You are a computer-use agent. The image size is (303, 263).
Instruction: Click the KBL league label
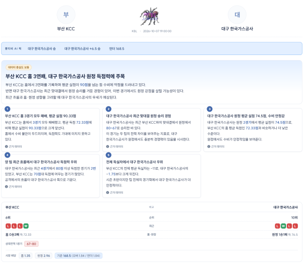click(134, 31)
